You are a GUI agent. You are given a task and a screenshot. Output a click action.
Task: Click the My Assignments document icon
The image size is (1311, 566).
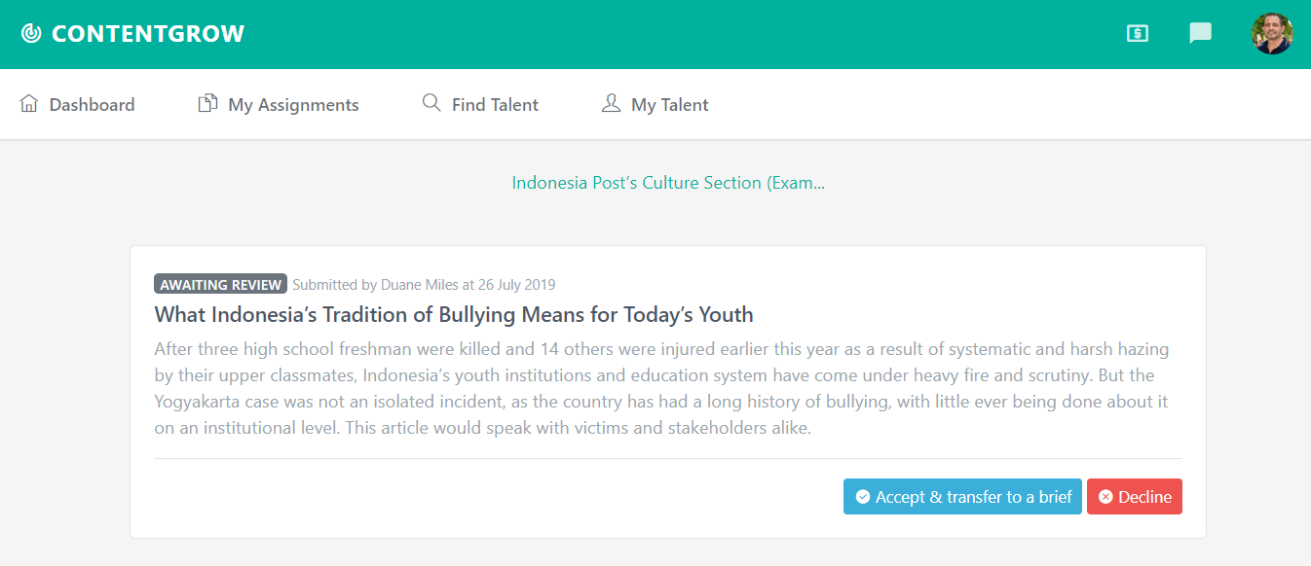click(207, 103)
